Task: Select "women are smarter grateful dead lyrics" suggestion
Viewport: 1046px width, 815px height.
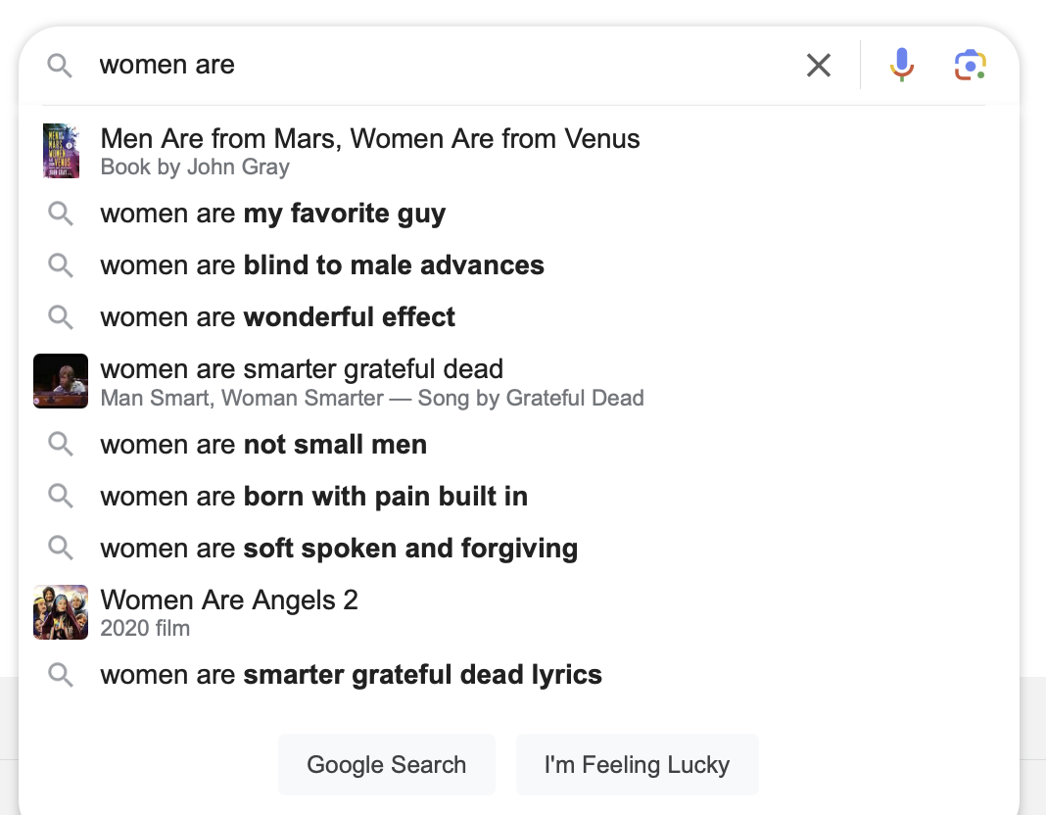Action: [351, 675]
